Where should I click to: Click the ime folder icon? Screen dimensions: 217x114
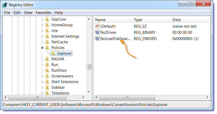(47, 31)
